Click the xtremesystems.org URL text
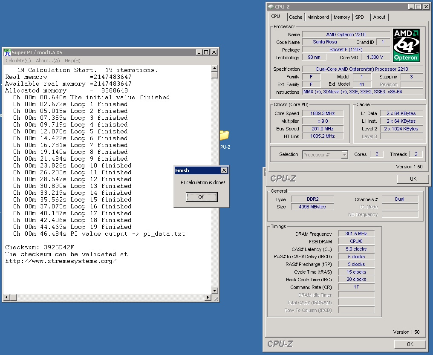 pos(61,261)
